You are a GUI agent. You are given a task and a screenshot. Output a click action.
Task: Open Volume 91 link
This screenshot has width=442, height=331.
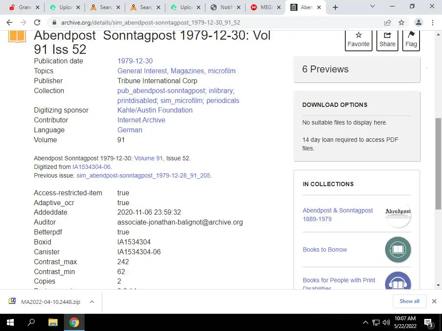[x=148, y=158]
